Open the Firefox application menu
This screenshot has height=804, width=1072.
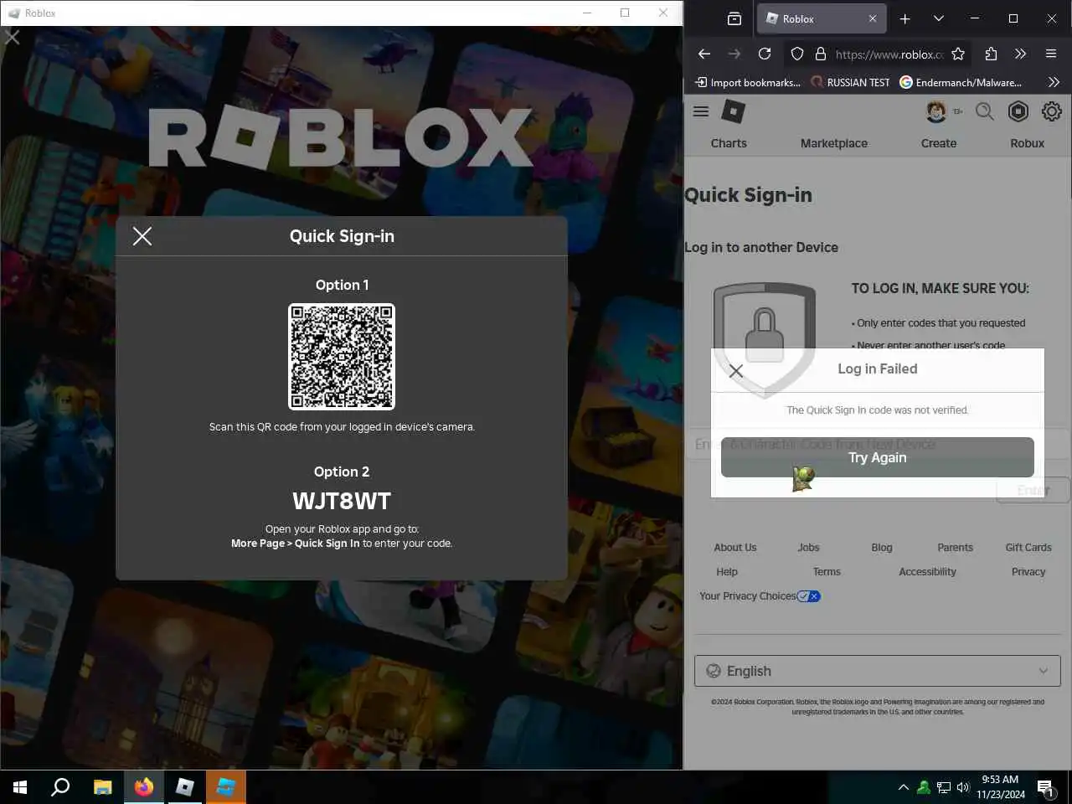click(1051, 54)
